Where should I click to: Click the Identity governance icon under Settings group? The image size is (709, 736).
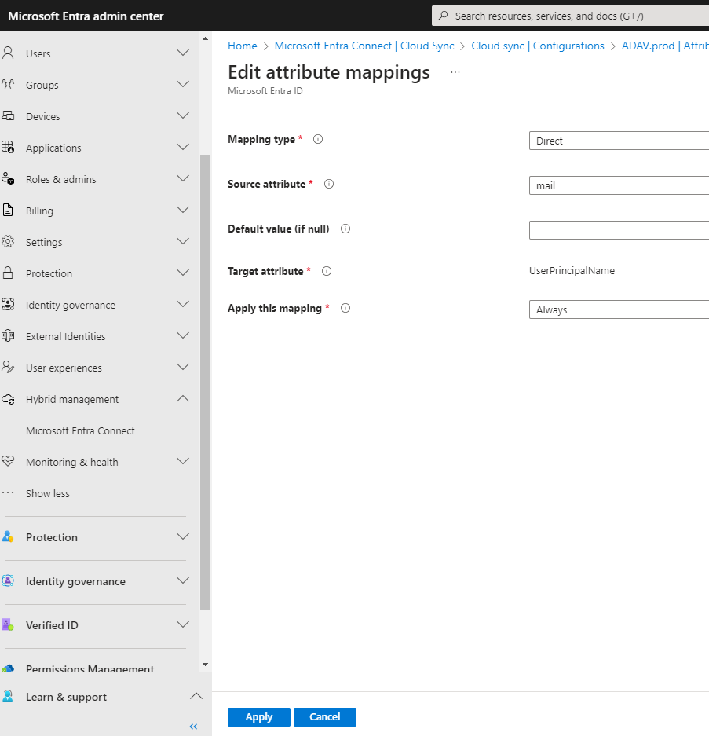(8, 304)
